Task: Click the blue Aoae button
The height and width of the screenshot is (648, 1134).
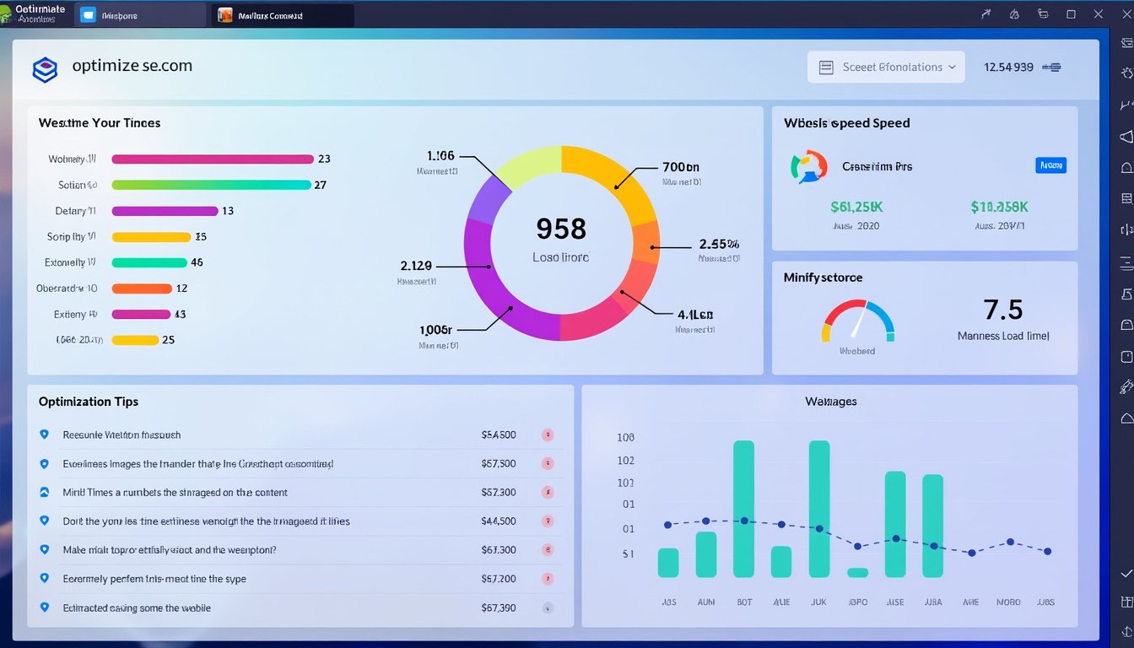Action: 1050,166
